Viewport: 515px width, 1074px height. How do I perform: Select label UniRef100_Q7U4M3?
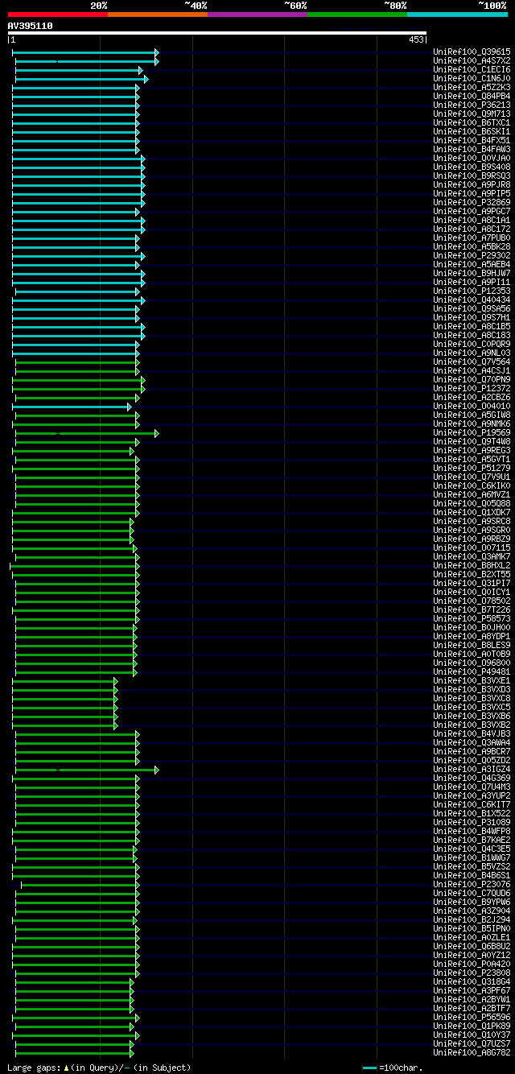pyautogui.click(x=472, y=787)
